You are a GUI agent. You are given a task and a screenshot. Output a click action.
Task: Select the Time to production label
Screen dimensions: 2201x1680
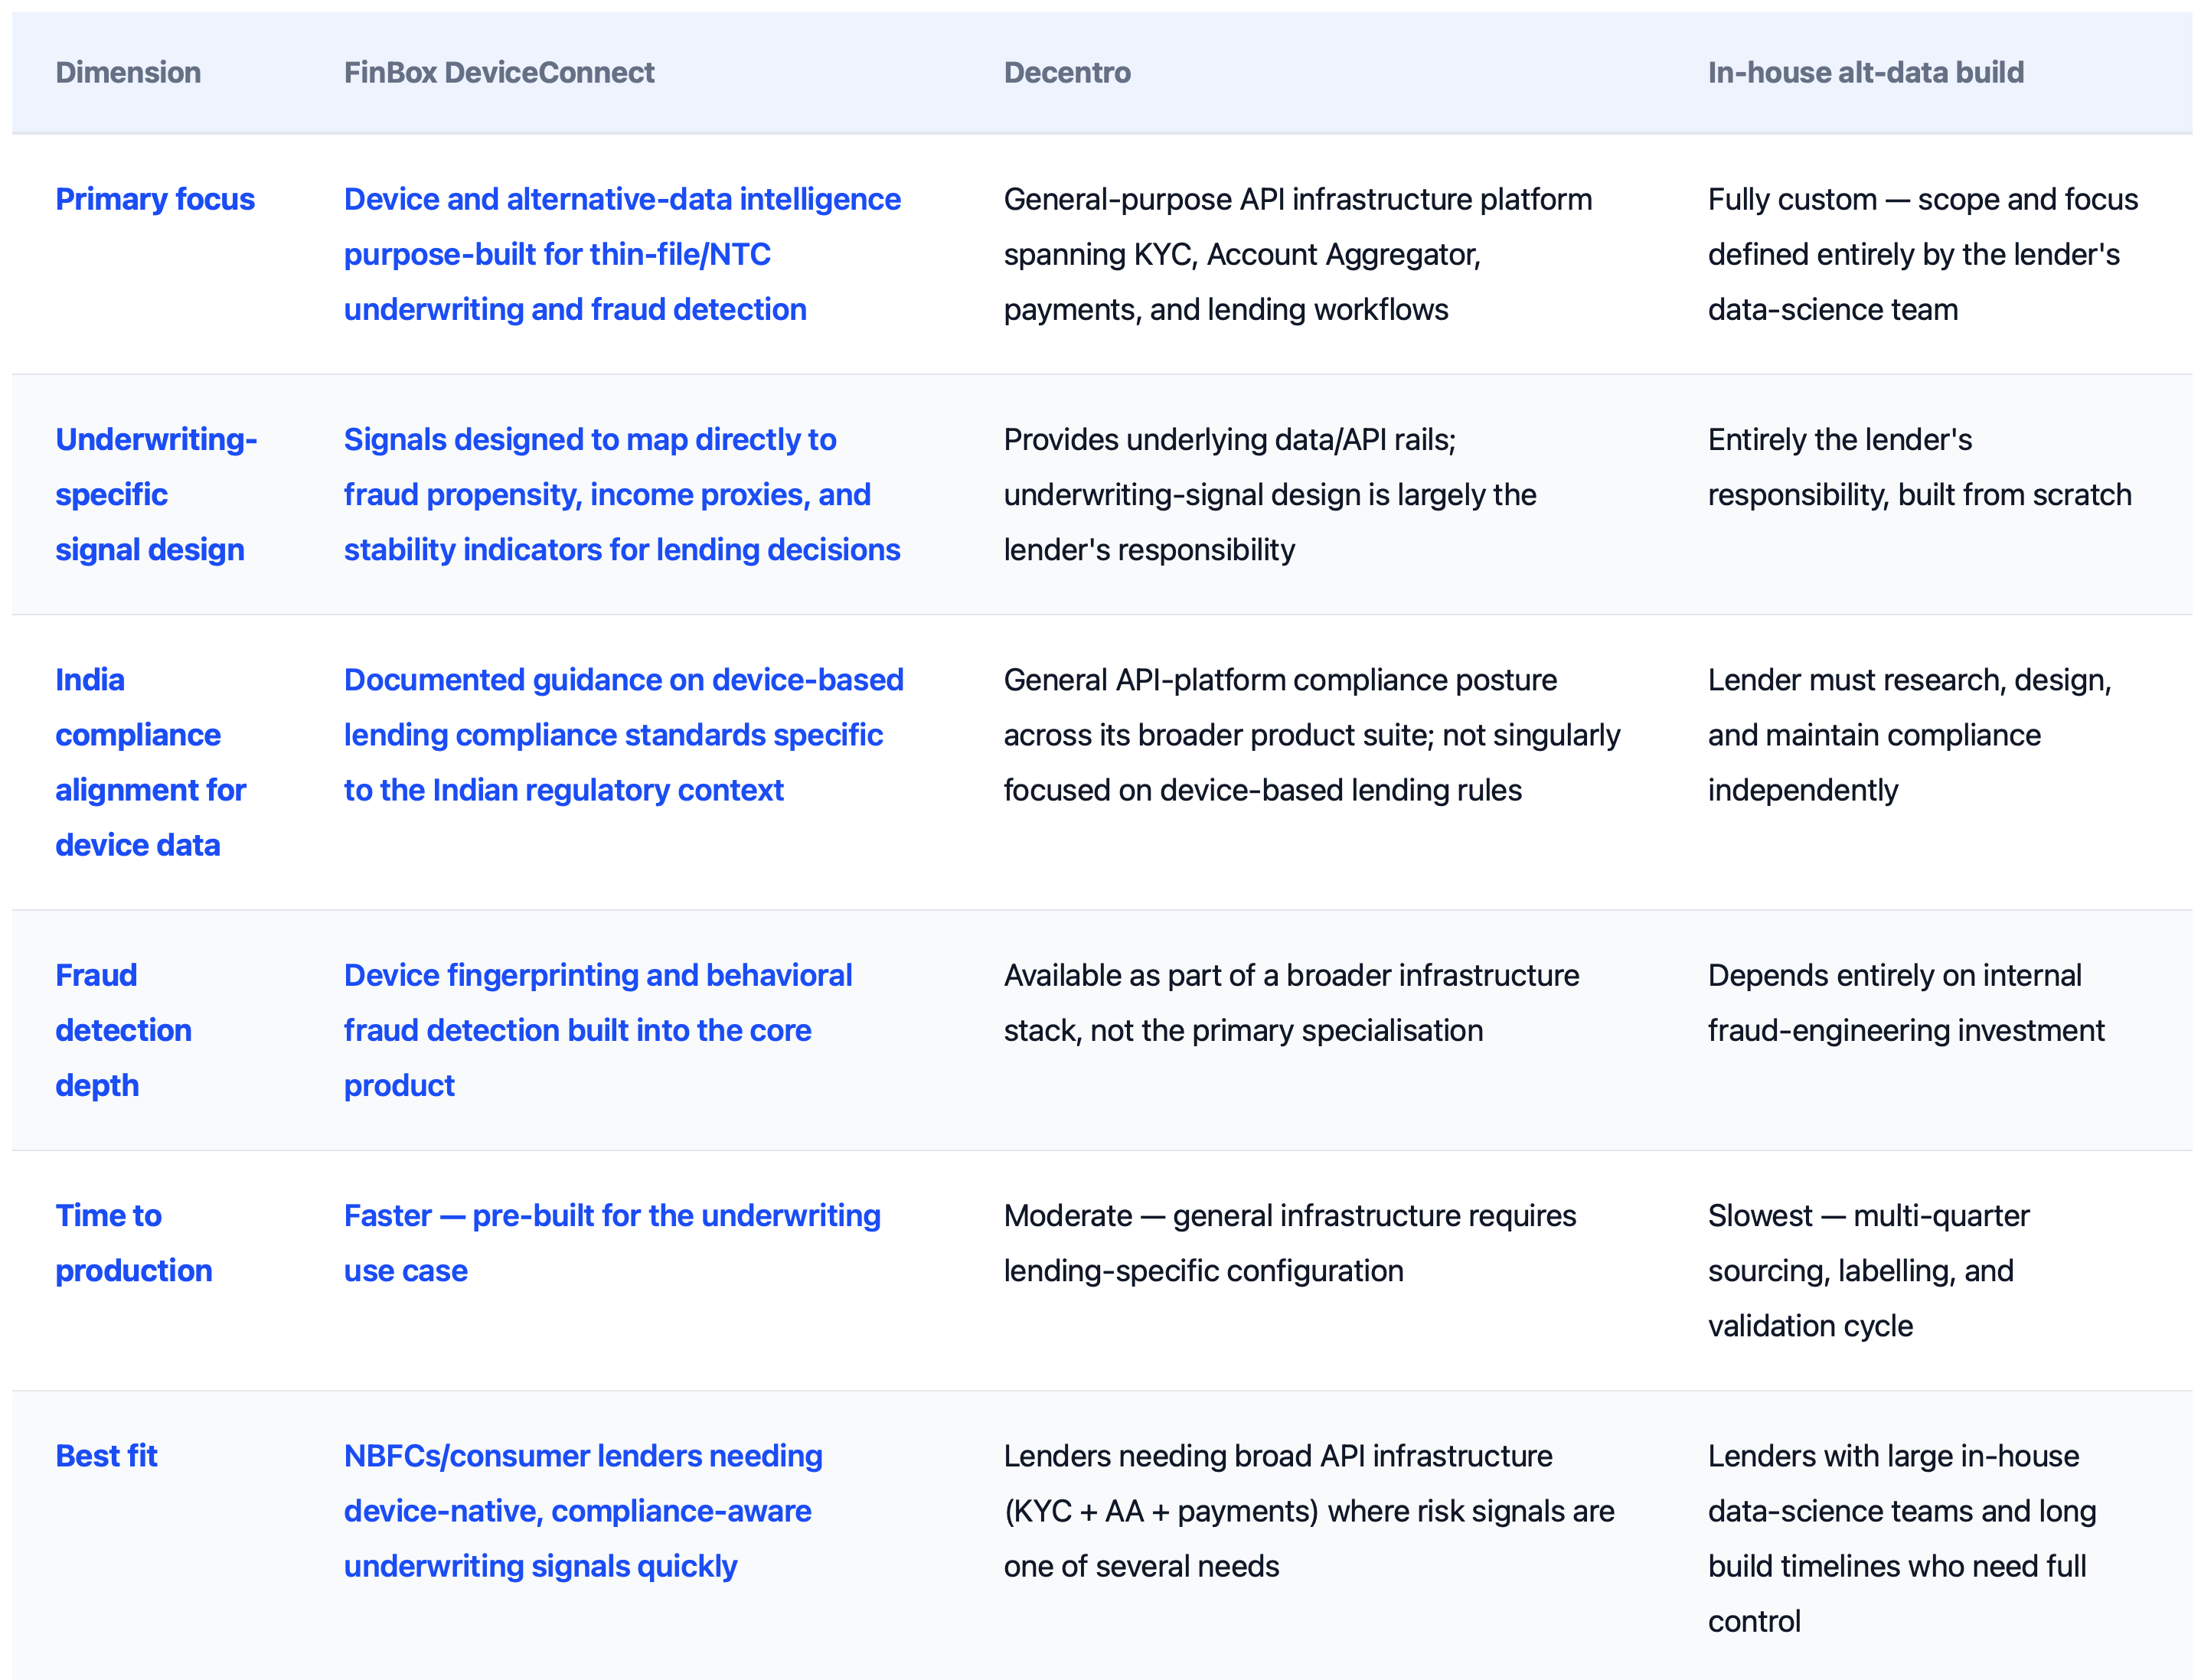coord(133,1243)
